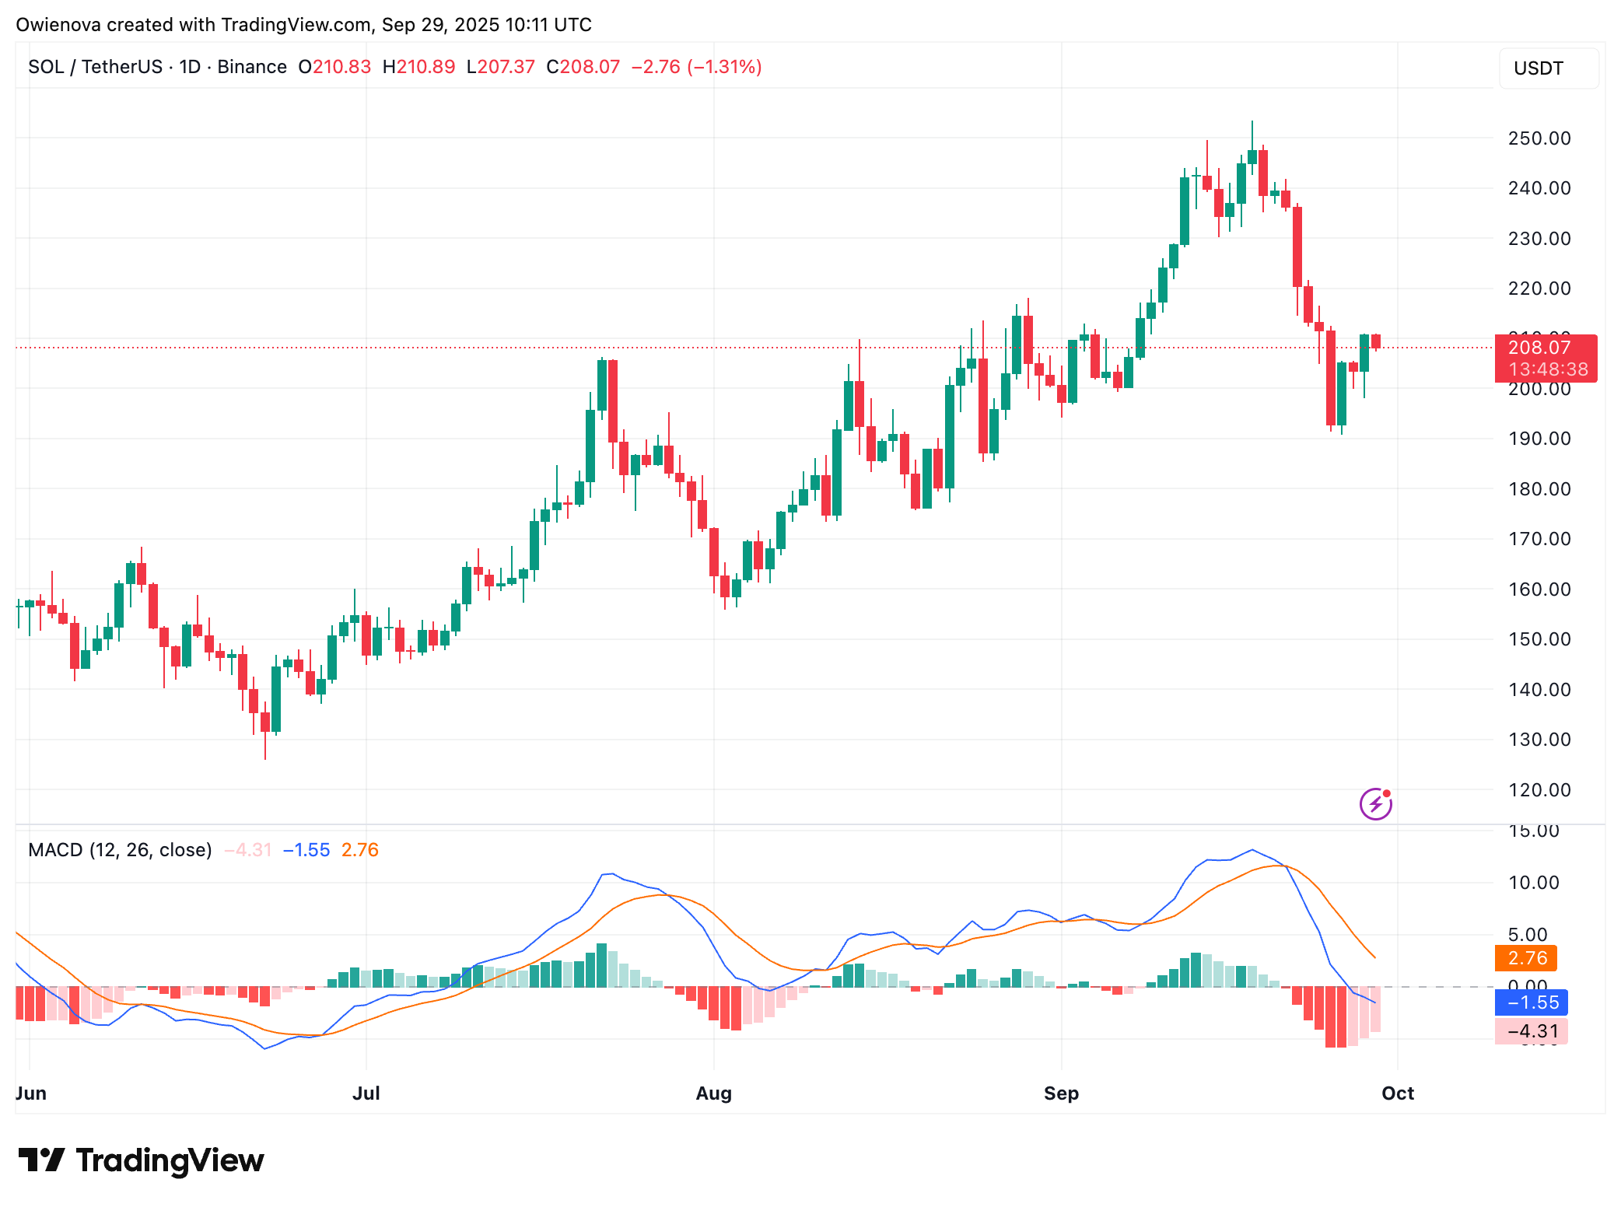Click the 250.00 price scale label

coord(1539,138)
